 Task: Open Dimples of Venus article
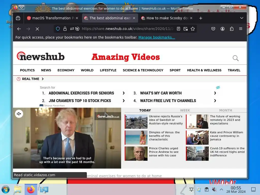tap(164, 136)
